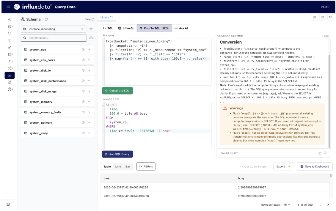The height and width of the screenshot is (211, 336).
Task: Open the activity pulse sidebar icon
Action: tap(10, 20)
